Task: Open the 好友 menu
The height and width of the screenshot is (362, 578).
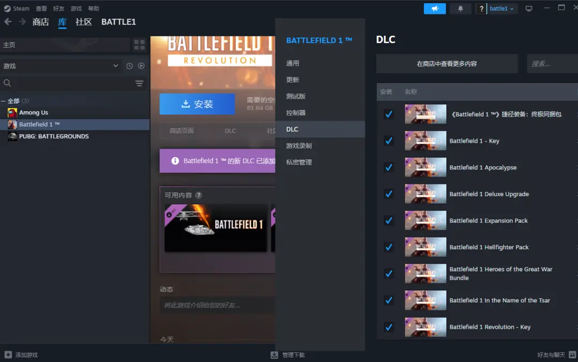Action: (59, 9)
